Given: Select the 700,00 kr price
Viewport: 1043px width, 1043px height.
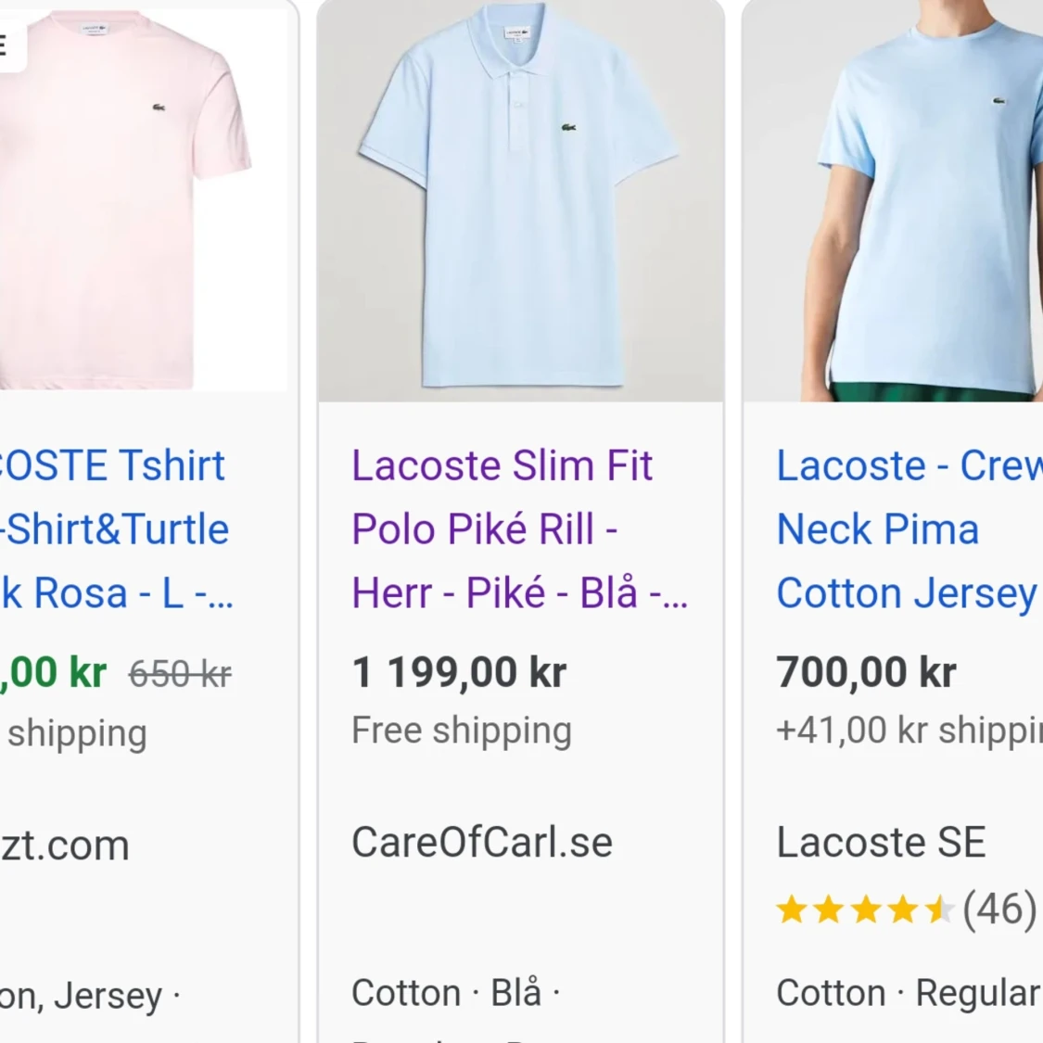Looking at the screenshot, I should [x=866, y=670].
